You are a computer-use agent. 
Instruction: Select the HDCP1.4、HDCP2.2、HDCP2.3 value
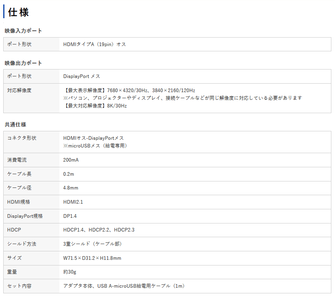click(99, 230)
